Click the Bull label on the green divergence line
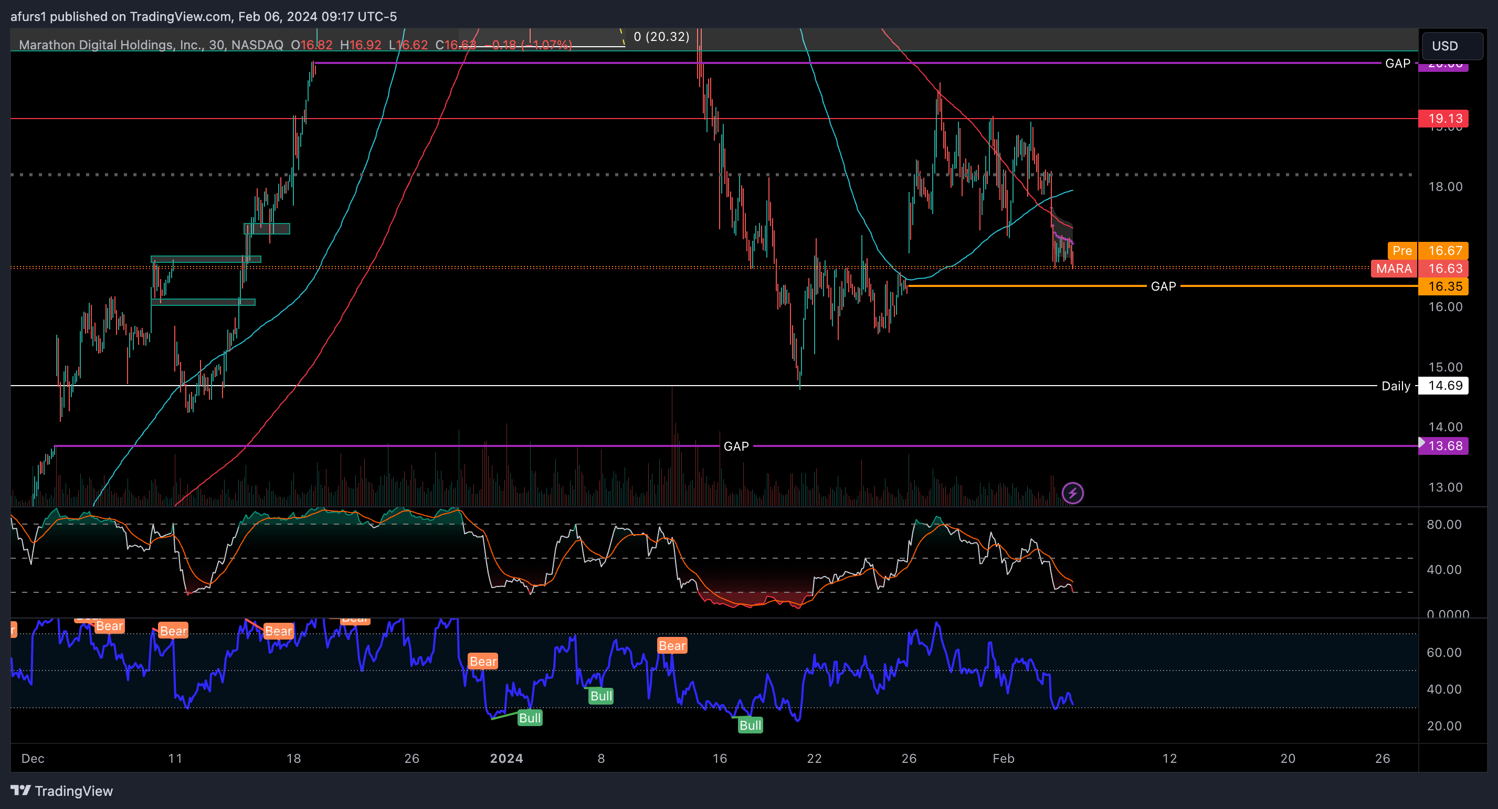The image size is (1498, 809). (x=530, y=718)
